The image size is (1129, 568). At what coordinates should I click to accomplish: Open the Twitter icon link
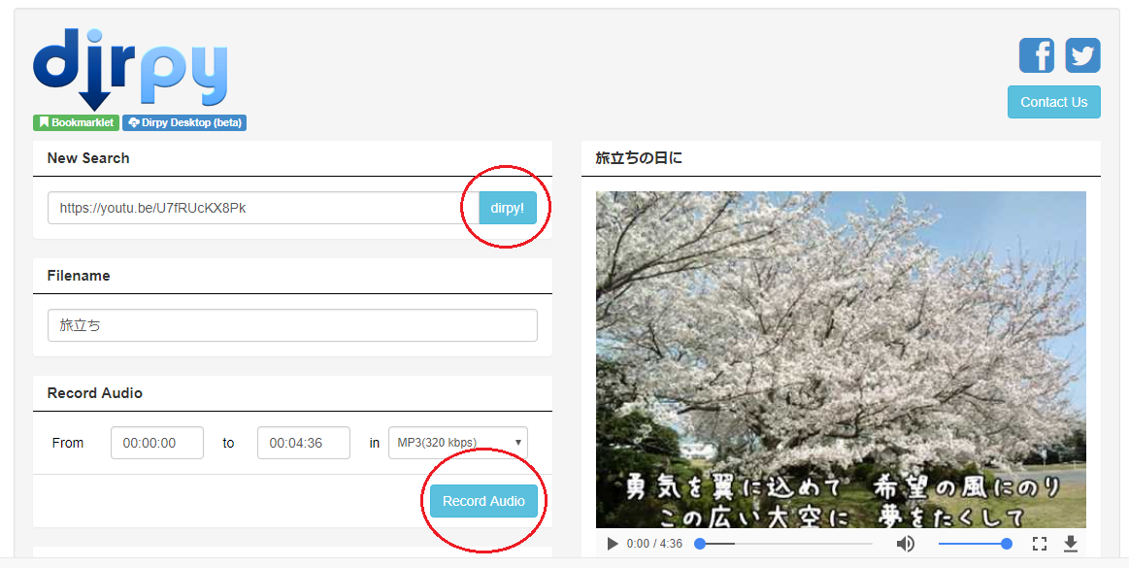pos(1082,55)
